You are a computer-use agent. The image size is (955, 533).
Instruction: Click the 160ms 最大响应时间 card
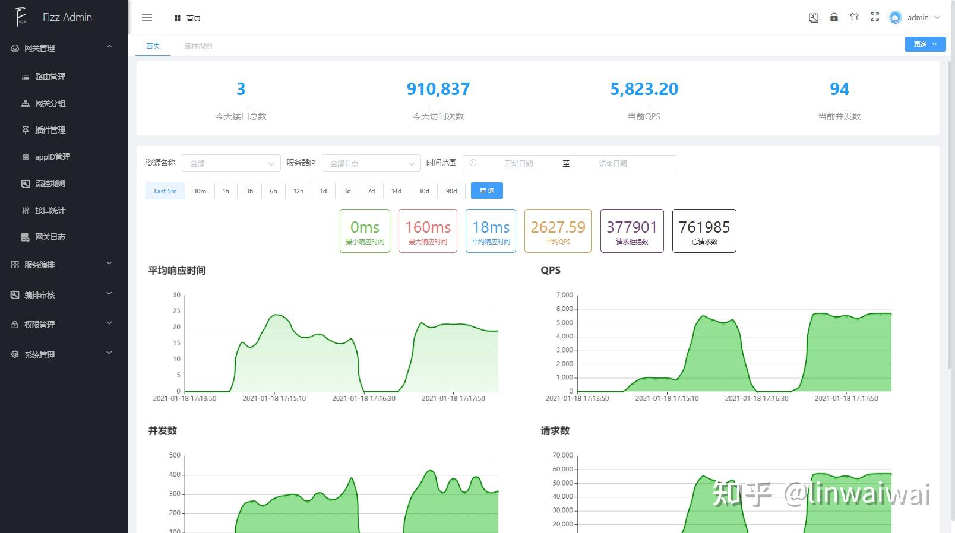[x=428, y=231]
